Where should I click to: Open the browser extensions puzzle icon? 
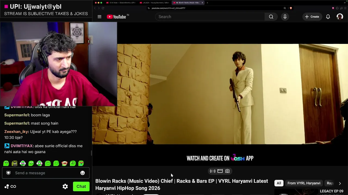click(337, 8)
